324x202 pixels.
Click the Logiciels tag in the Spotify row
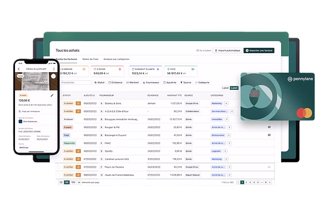216,151
